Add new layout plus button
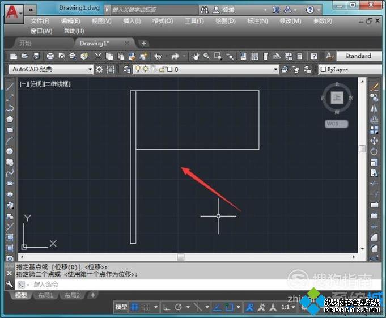Screen dimensions: 386x318 [x=93, y=295]
